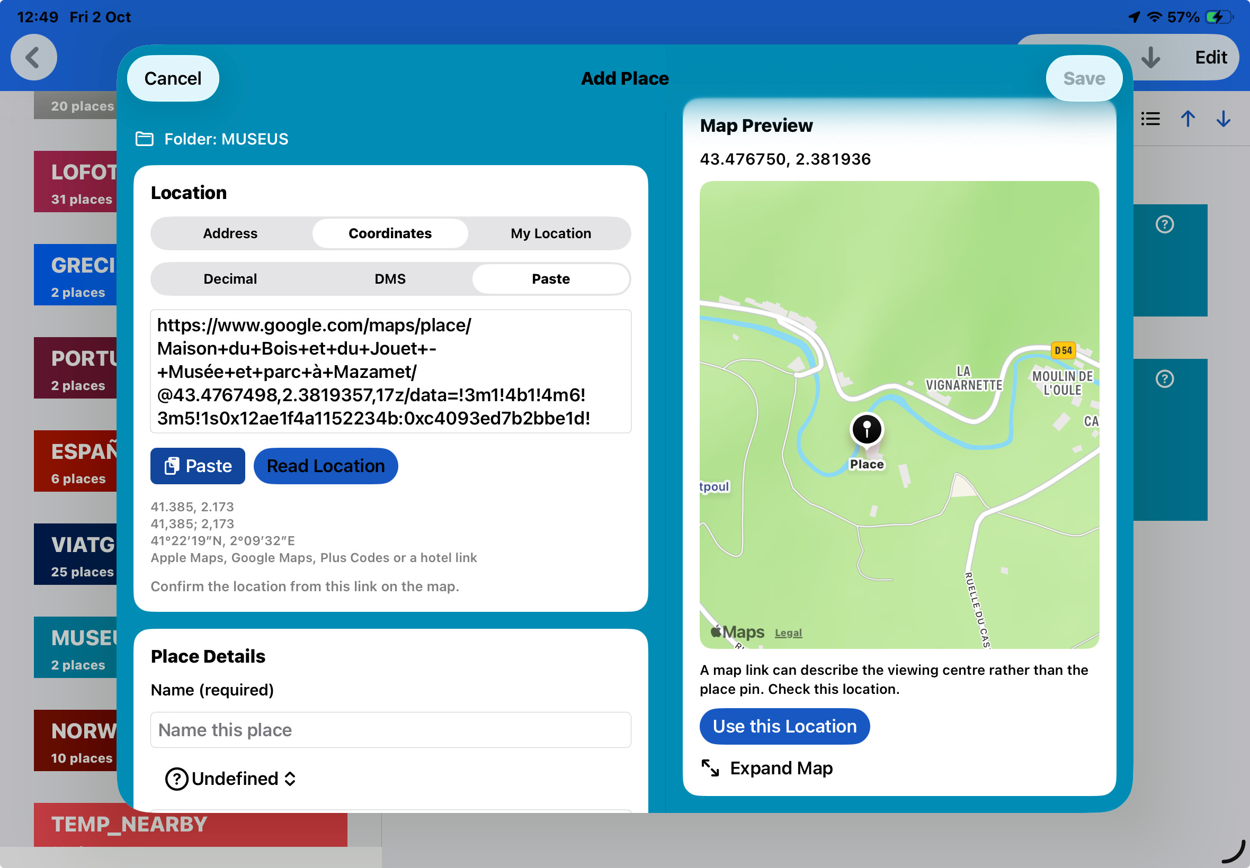Click the Read Location button
The width and height of the screenshot is (1250, 868).
click(x=326, y=466)
